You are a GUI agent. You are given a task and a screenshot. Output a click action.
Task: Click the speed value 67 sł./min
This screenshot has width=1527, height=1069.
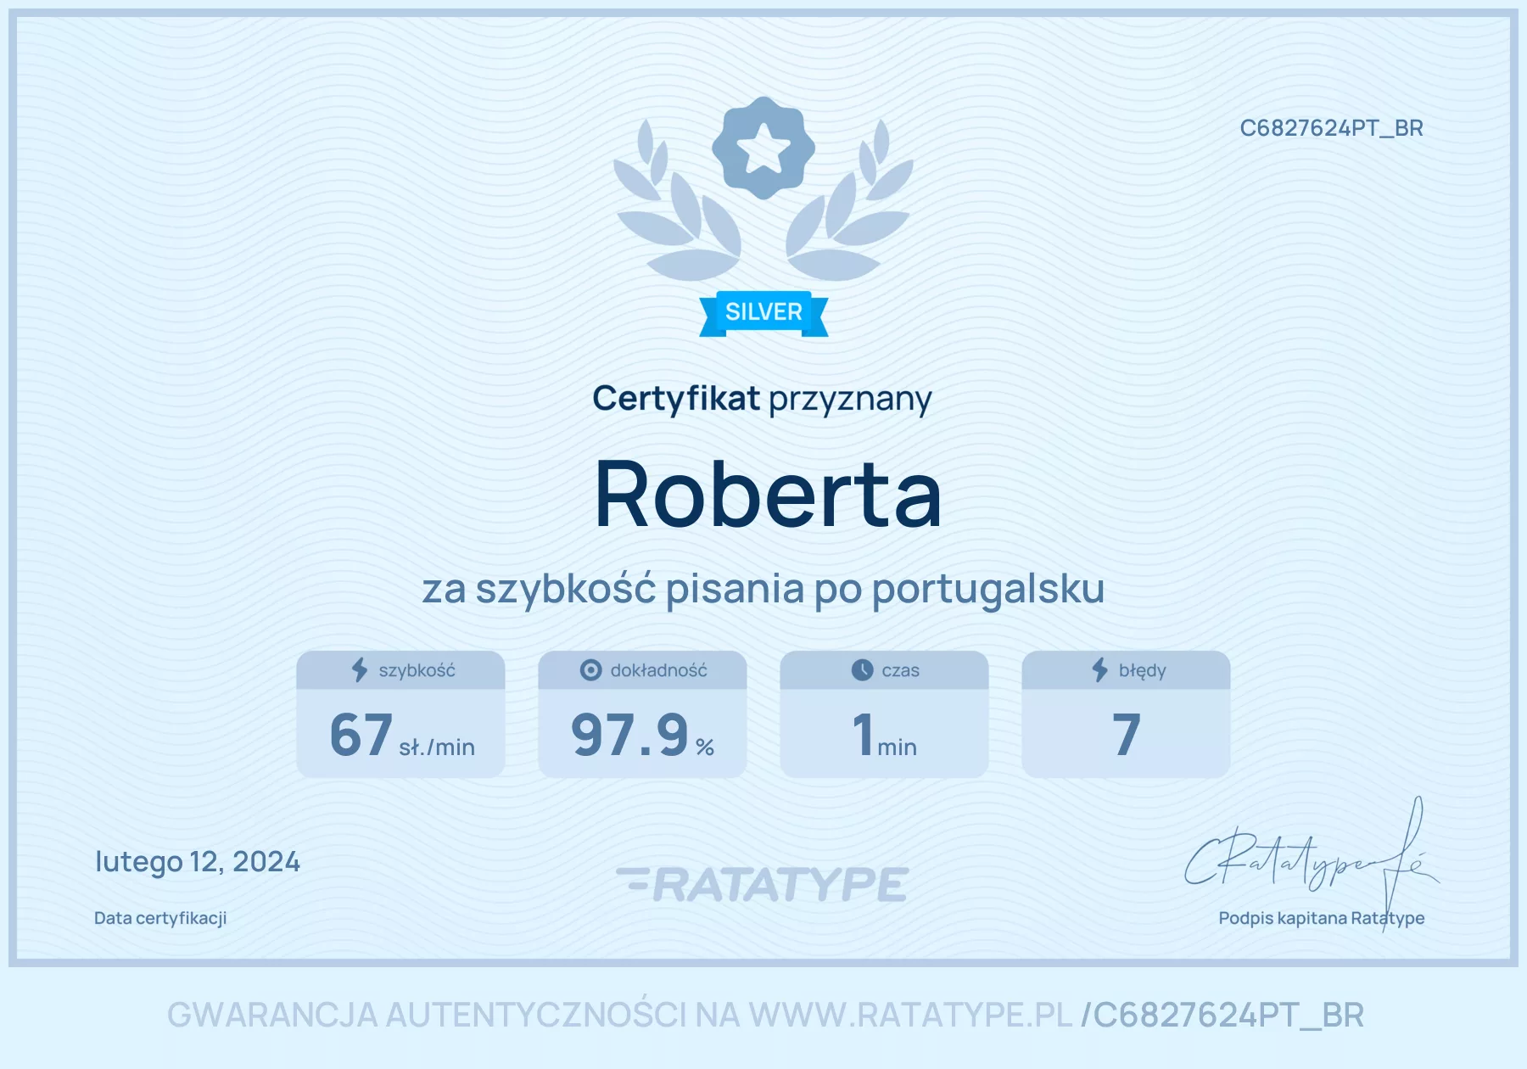[x=401, y=735]
